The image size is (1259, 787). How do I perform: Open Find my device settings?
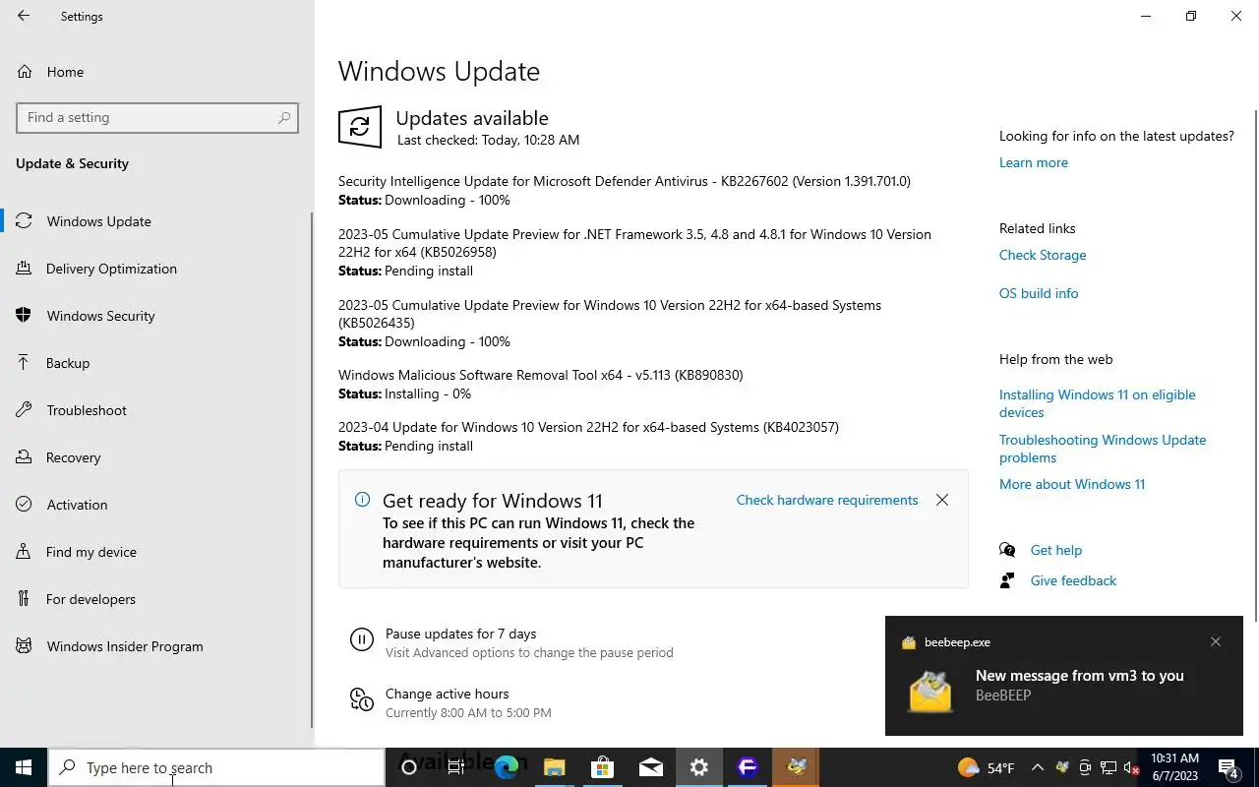coord(157,552)
